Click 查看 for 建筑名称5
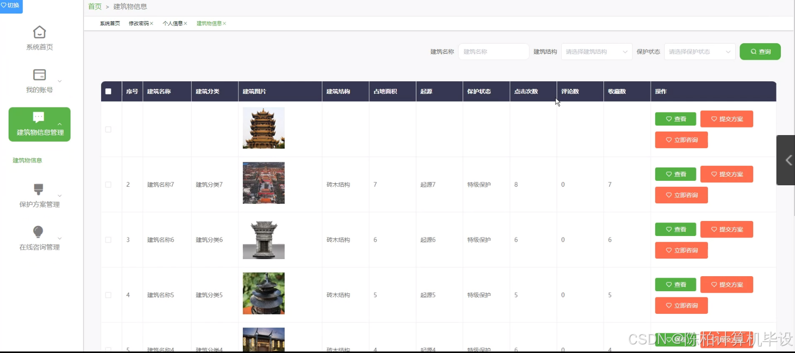This screenshot has width=795, height=353. tap(675, 285)
